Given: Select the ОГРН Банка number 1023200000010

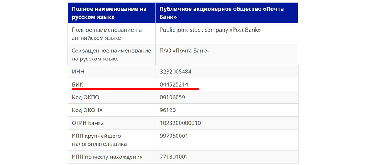Looking at the screenshot, I should pos(180,123).
